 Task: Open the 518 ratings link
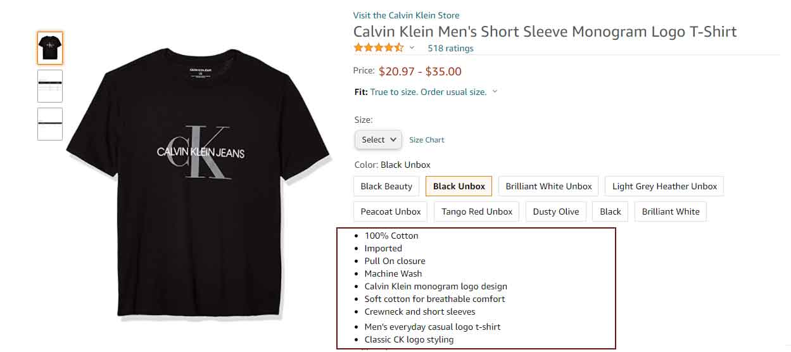(x=450, y=48)
